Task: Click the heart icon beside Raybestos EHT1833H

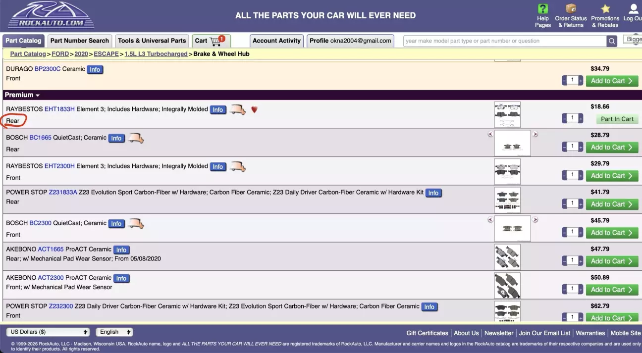Action: point(254,109)
